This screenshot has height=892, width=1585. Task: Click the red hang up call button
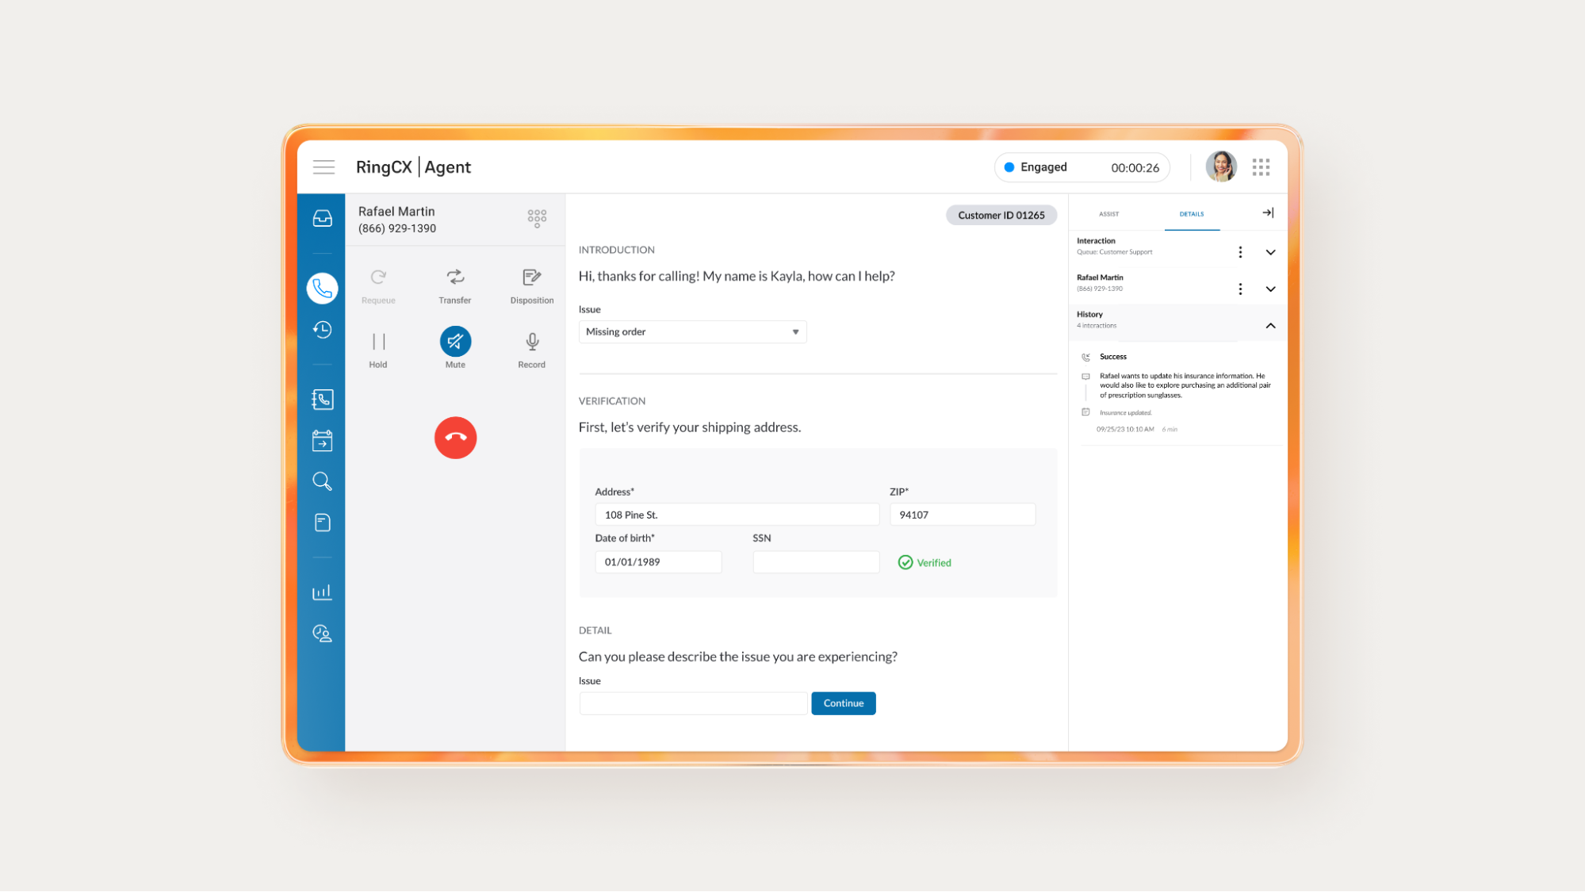455,438
